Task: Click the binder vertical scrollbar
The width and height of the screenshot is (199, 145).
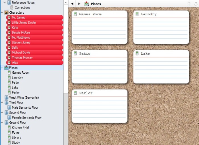Action: point(66,57)
